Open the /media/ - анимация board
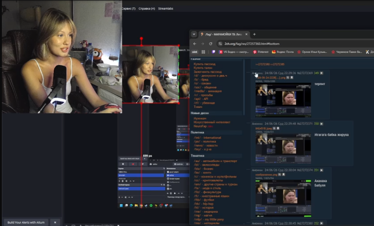The image size is (374, 226). pos(208,91)
